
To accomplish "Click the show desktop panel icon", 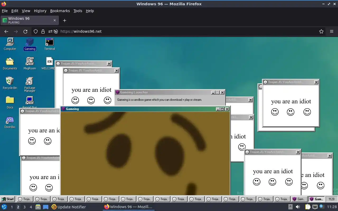I will pyautogui.click(x=46, y=207).
